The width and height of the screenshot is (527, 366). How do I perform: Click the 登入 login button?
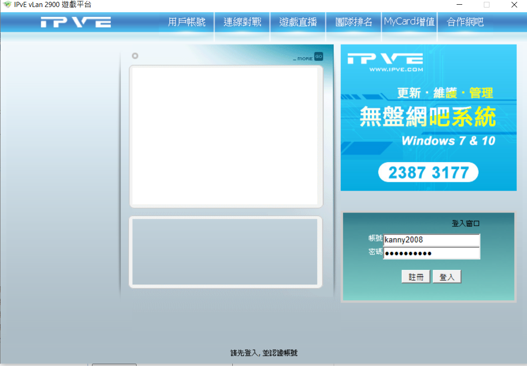tap(447, 277)
